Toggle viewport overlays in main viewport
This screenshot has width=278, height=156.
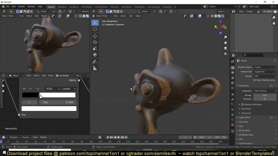[200, 16]
